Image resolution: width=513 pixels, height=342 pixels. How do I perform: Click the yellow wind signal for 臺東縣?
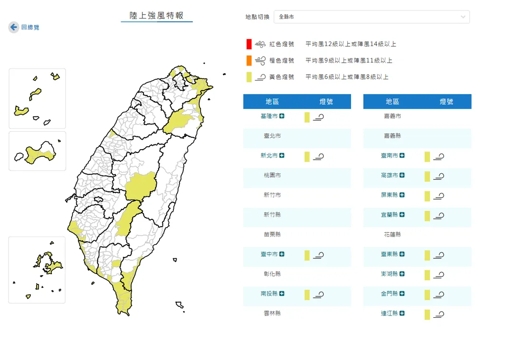click(434, 255)
